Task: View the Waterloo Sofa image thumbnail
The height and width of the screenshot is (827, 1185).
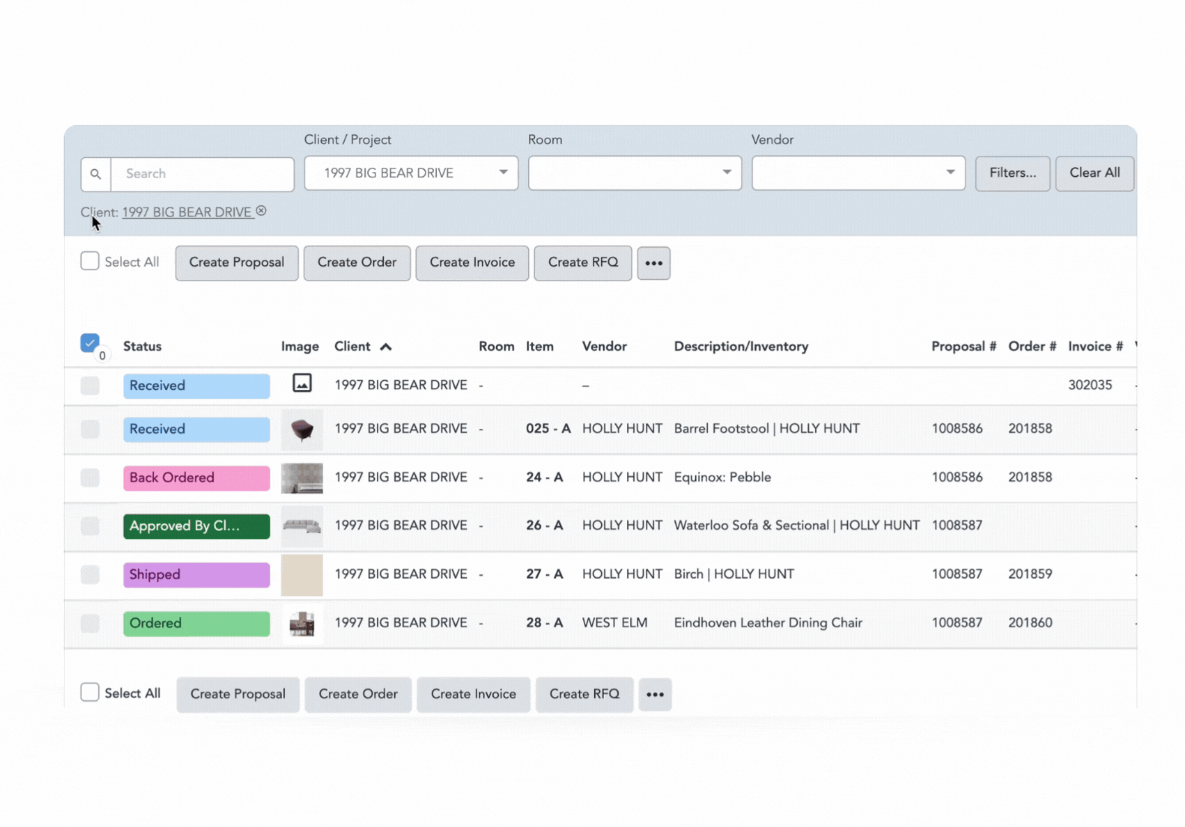Action: (302, 526)
